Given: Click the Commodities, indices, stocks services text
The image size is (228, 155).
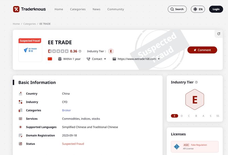Looking at the screenshot, I should (81, 119).
